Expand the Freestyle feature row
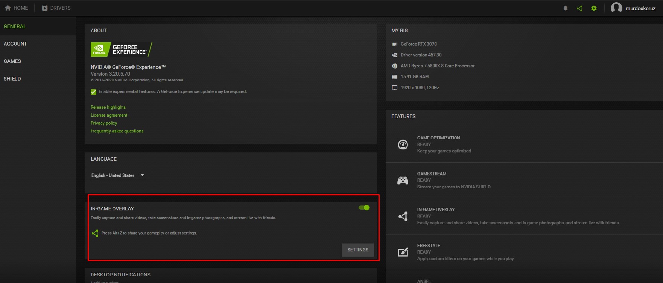The image size is (663, 283). coord(524,252)
